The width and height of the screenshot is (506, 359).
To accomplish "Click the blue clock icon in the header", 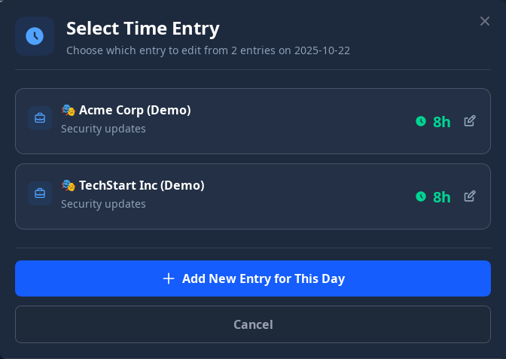I will (35, 36).
